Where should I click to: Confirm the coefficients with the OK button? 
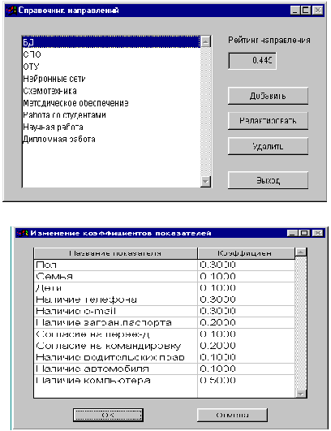108,415
